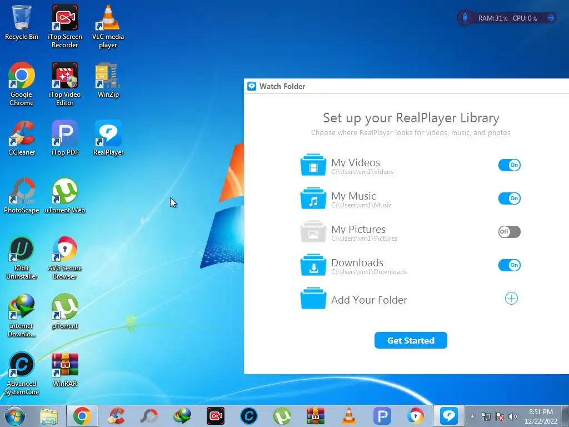Select the CCleaner desktop shortcut
The height and width of the screenshot is (427, 569).
pos(22,138)
